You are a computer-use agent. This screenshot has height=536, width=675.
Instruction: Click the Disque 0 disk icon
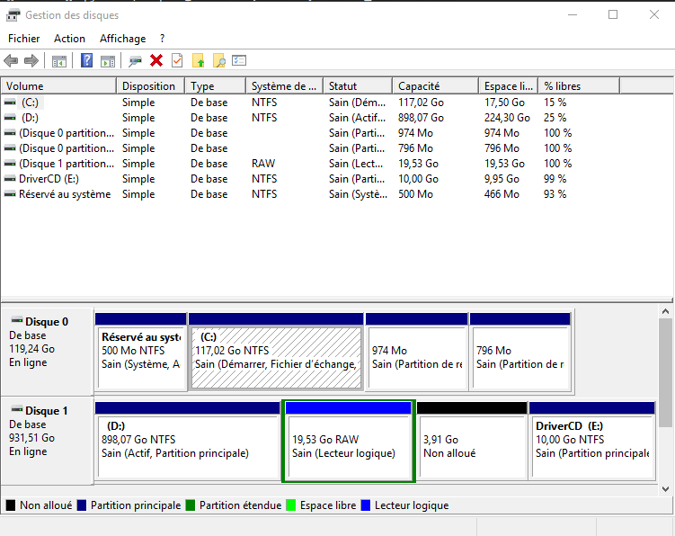(17, 320)
